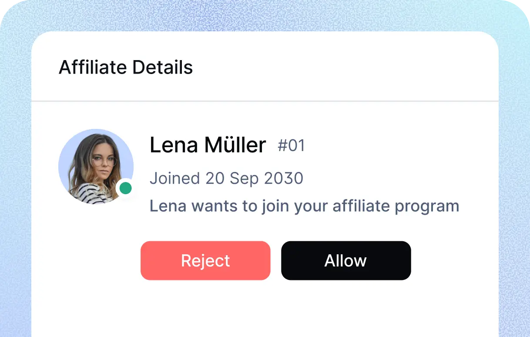The height and width of the screenshot is (337, 530).
Task: Select the Lena Müller name
Action: click(208, 145)
